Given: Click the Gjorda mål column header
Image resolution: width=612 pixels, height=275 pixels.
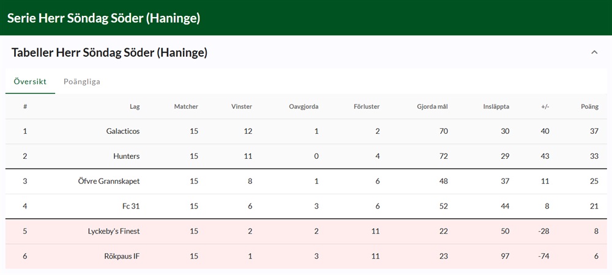Looking at the screenshot, I should [432, 106].
